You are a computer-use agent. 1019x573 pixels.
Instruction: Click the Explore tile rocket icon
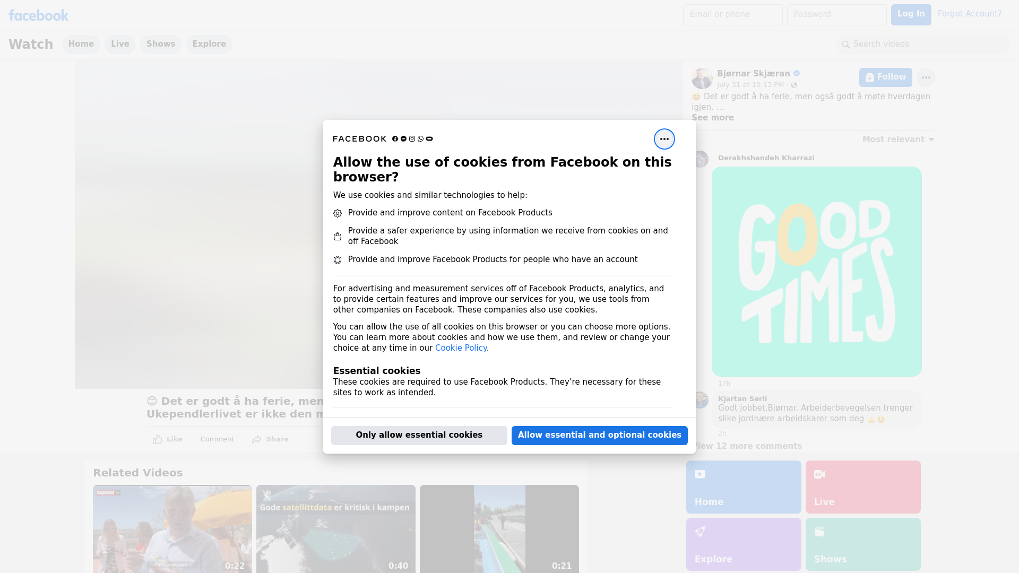pos(700,532)
